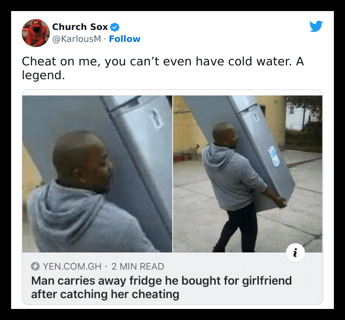This screenshot has height=320, width=345.
Task: Click the tweet text starting with Cheat on me
Action: click(x=163, y=68)
